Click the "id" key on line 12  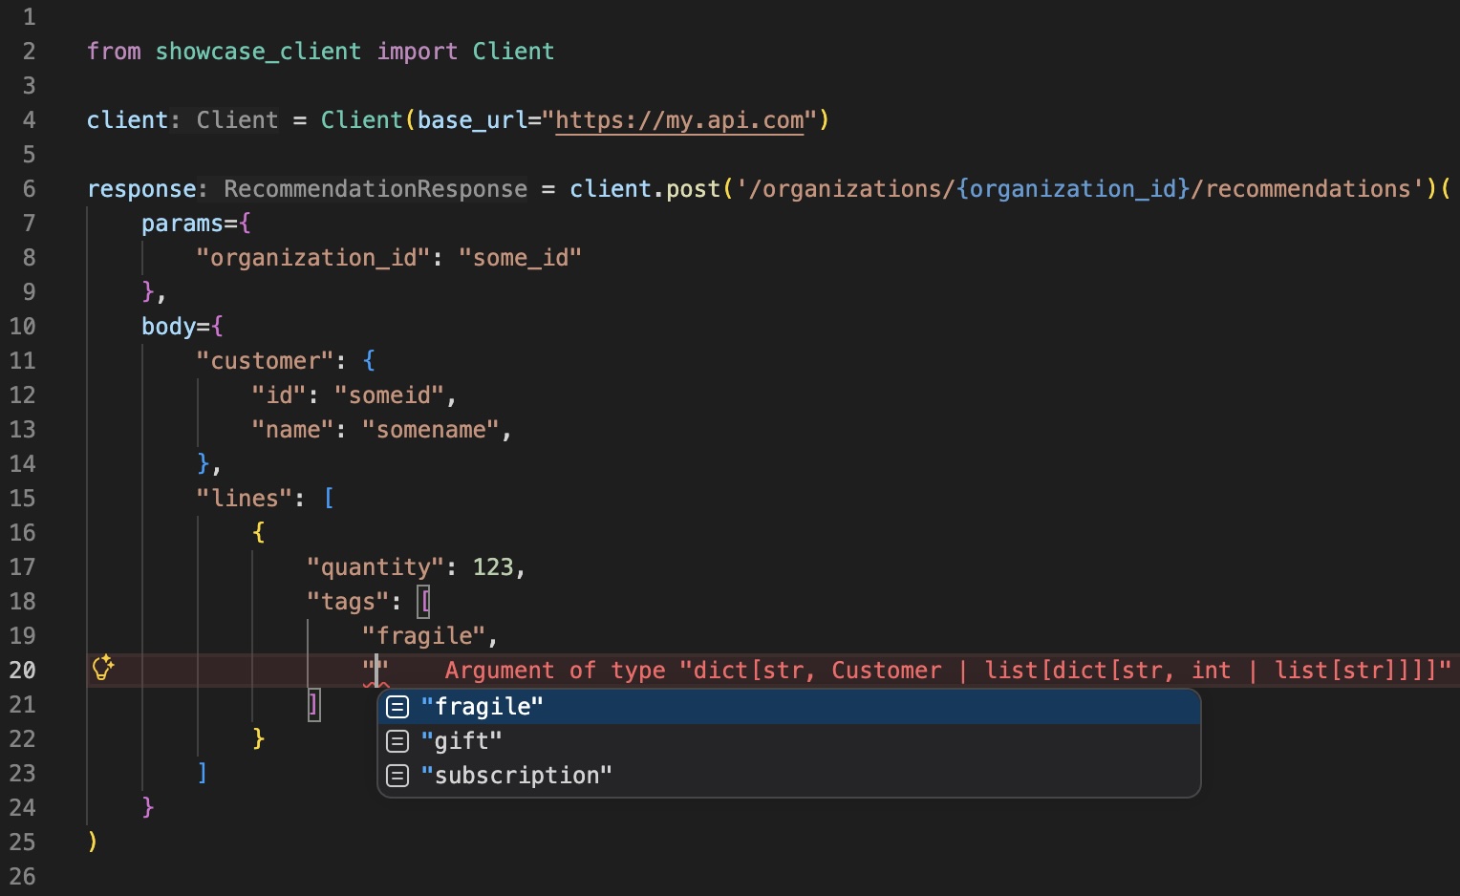tap(279, 395)
